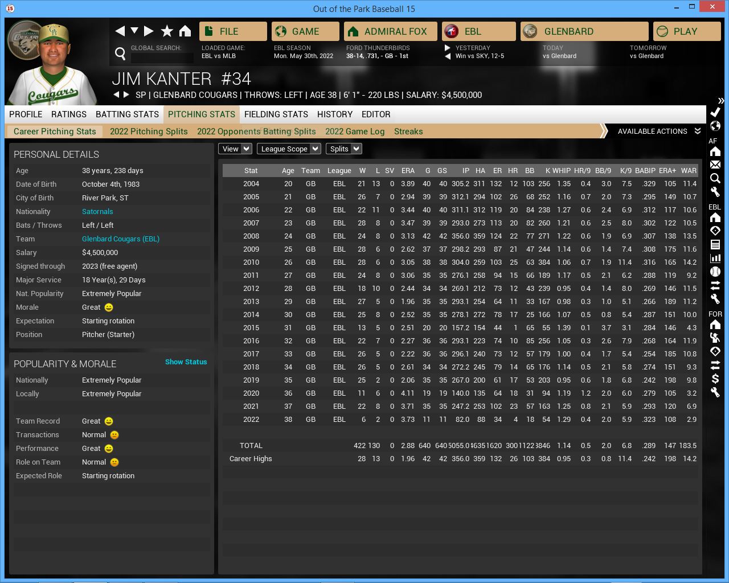Follow the Satornals nationality link
Viewport: 729px width, 583px height.
(x=97, y=211)
